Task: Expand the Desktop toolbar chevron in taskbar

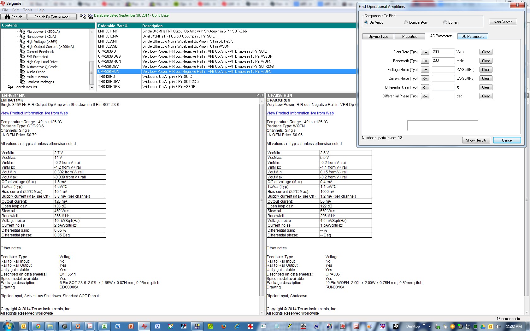Action: (x=424, y=325)
